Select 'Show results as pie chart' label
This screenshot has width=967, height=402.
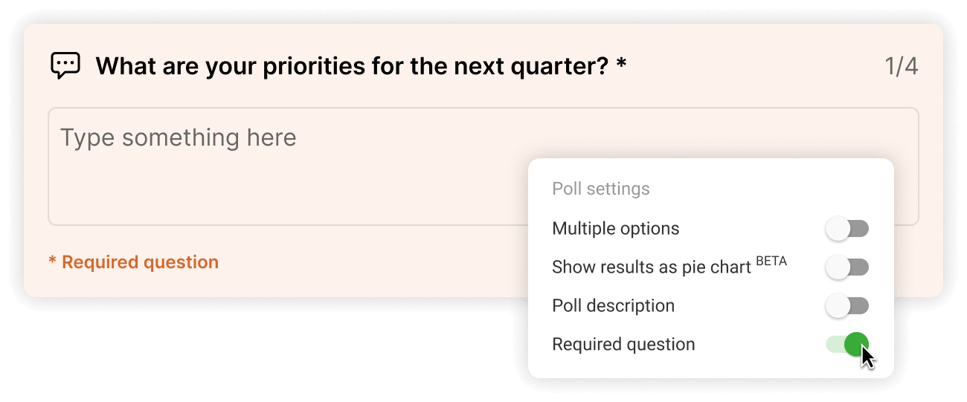click(651, 268)
